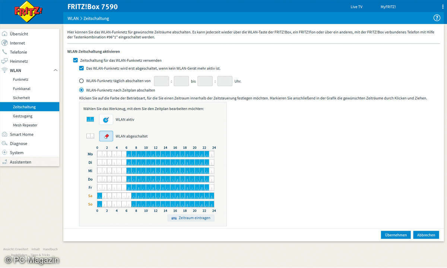This screenshot has height=268, width=447.
Task: Click the Übersicht house icon
Action: [x=4, y=33]
